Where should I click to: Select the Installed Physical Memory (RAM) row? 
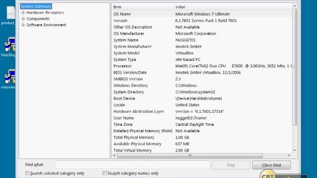pos(202,131)
